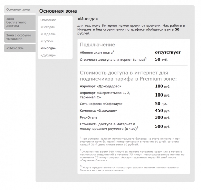Click the tariff description paragraph «для тех, кому»
The height and width of the screenshot is (190, 201).
click(x=131, y=29)
